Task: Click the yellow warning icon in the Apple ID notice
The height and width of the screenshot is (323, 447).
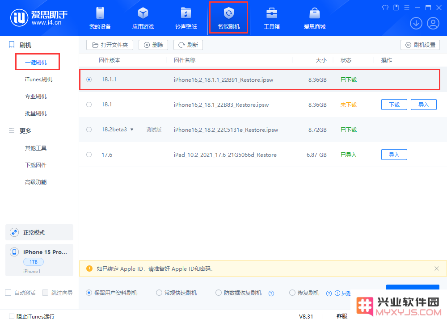Action: [89, 268]
